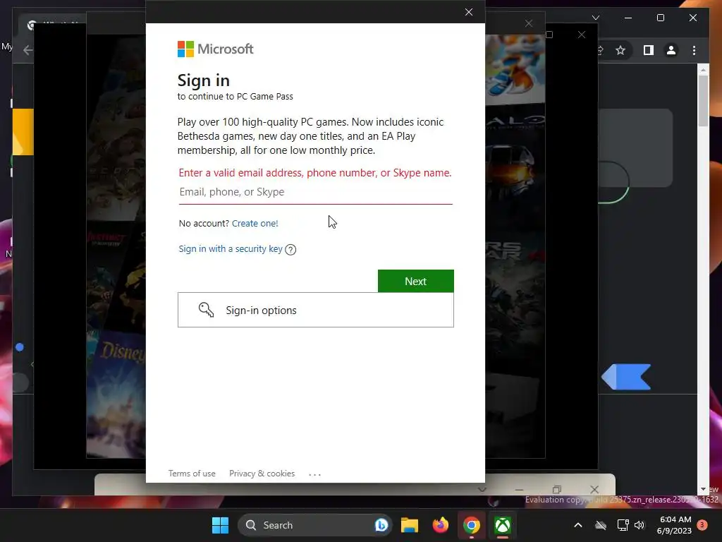Click the Next button in sign-in dialog
This screenshot has height=542, width=722.
tap(415, 281)
